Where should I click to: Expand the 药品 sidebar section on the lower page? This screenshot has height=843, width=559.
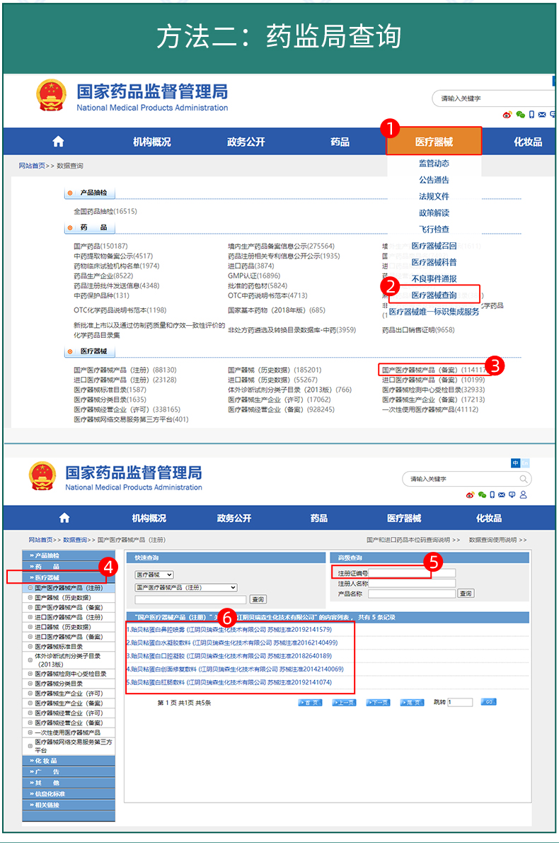[69, 566]
